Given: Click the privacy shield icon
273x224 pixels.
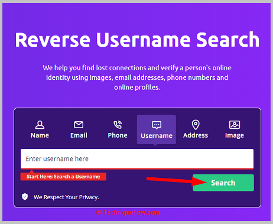Looking at the screenshot, I should click(25, 197).
